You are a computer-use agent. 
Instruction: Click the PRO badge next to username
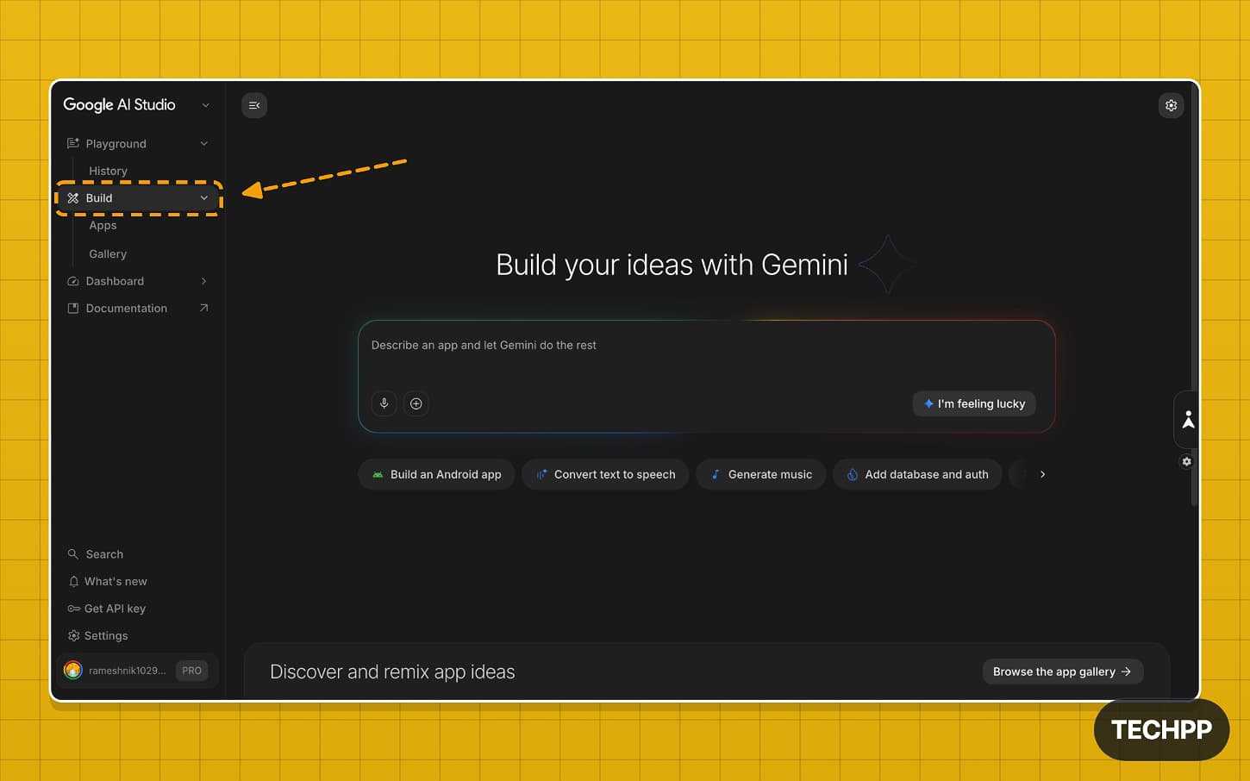point(191,670)
